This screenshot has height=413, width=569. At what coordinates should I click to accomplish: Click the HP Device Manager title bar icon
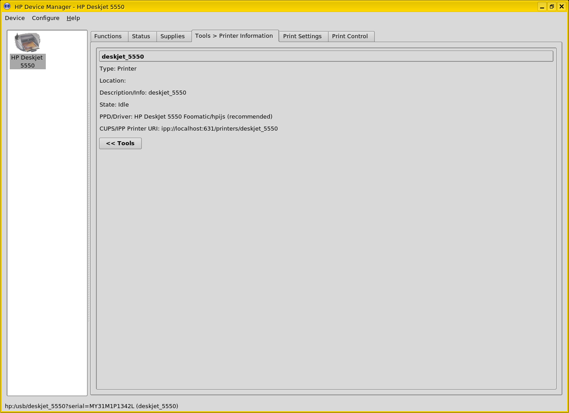pos(7,6)
